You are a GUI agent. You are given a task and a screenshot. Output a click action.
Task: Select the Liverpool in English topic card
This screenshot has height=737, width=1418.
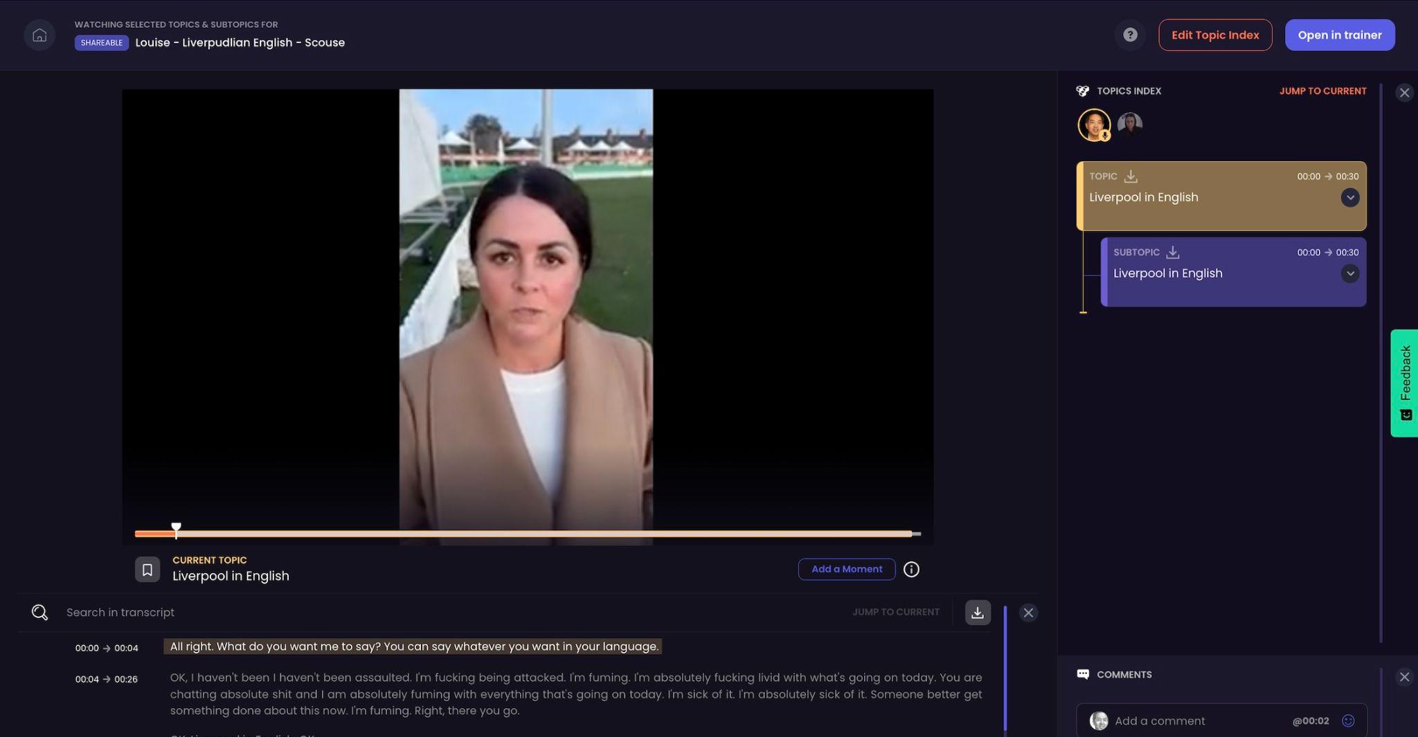[x=1221, y=196]
